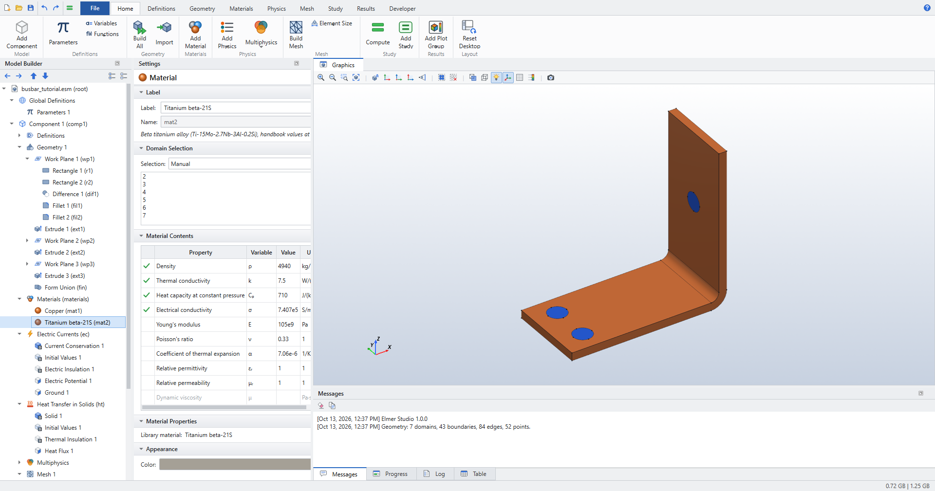Click the Appearance color swatch
The height and width of the screenshot is (491, 935).
[235, 464]
